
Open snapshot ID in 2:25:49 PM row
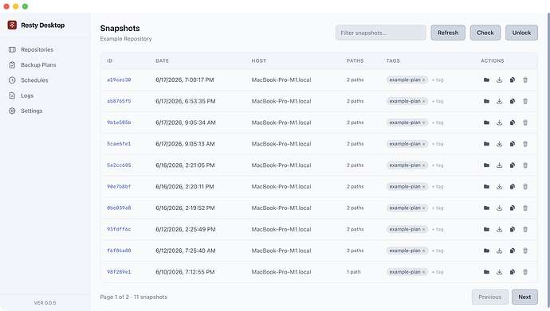click(x=119, y=229)
